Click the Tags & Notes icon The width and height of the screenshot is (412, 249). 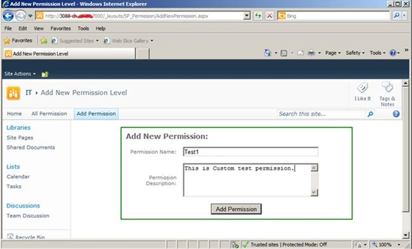pyautogui.click(x=387, y=94)
